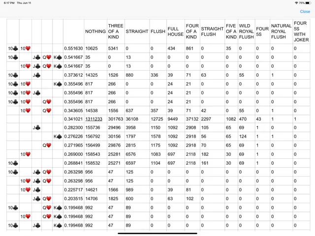Image resolution: width=315 pixels, height=236 pixels.
Task: Click the value 0.343605
Action: [x=73, y=111]
